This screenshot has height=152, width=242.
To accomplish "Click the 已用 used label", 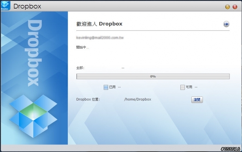I will [112, 87].
